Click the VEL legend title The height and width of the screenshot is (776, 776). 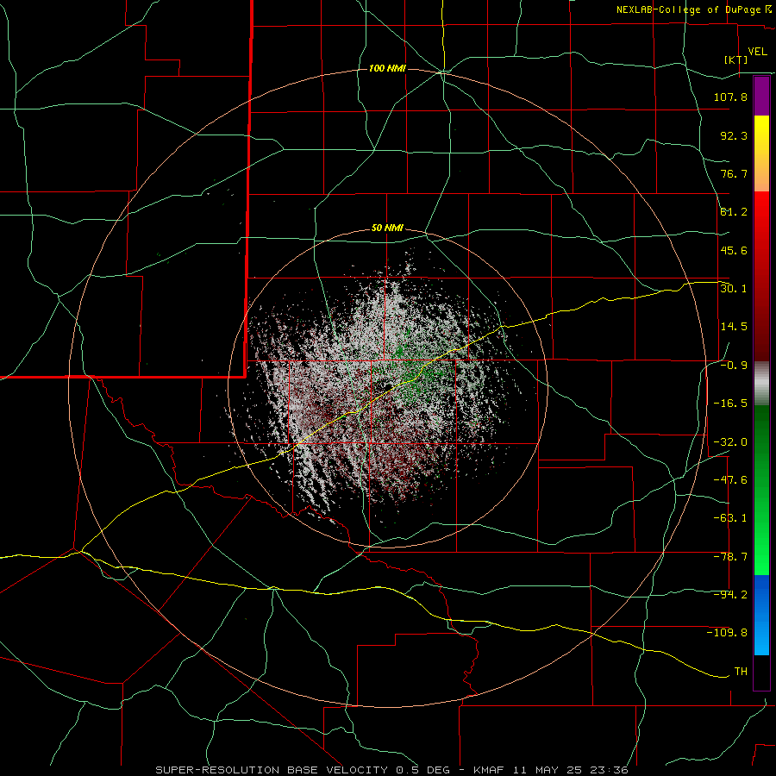757,52
